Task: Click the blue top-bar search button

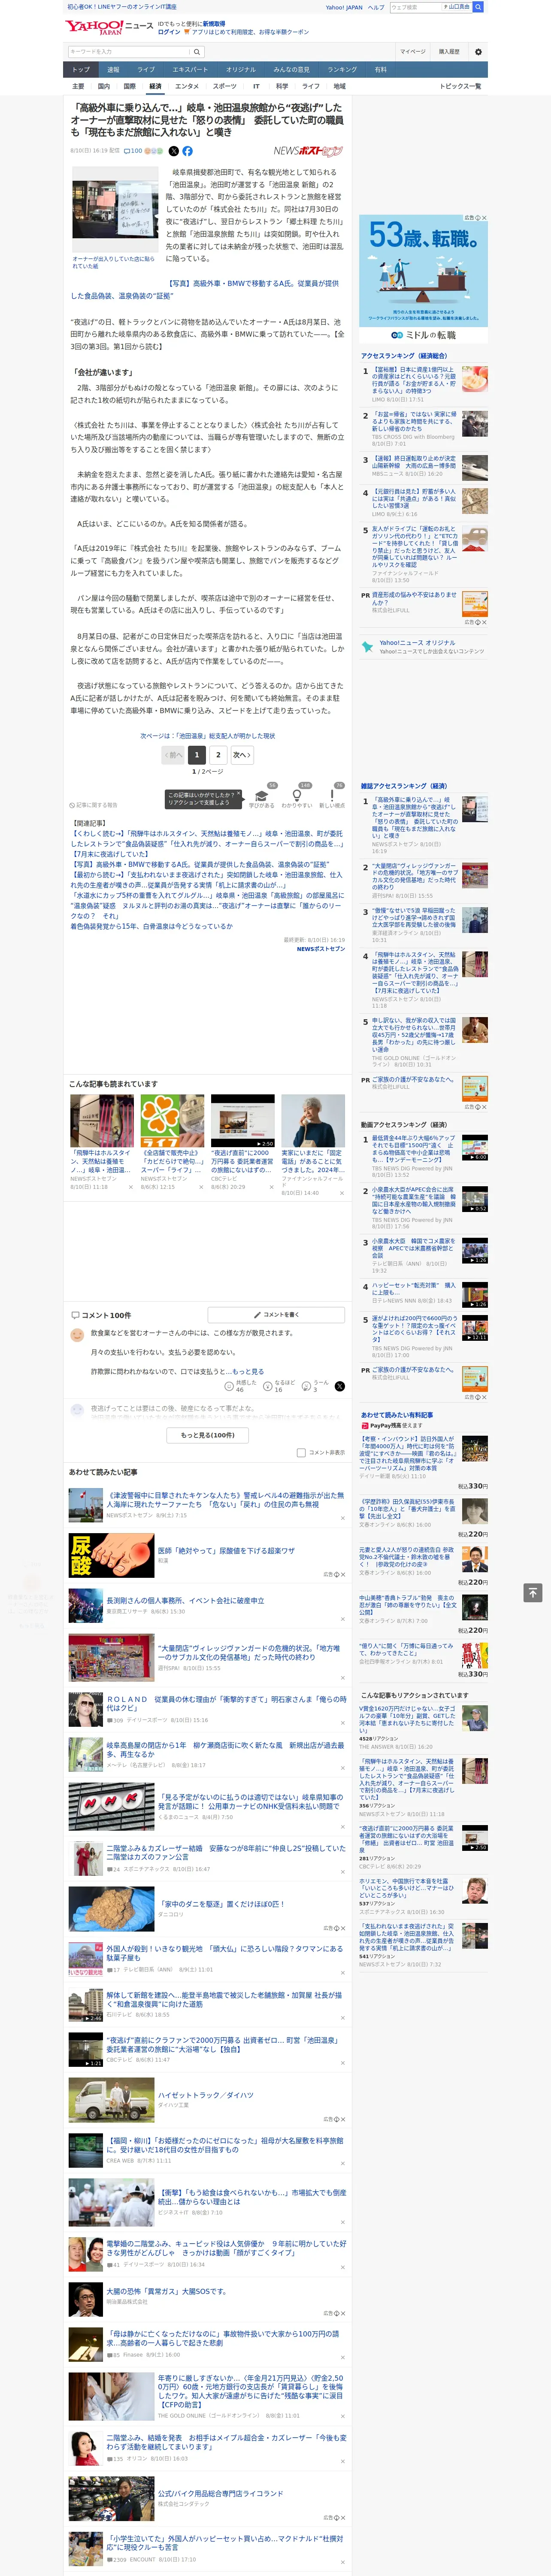Action: [x=478, y=7]
